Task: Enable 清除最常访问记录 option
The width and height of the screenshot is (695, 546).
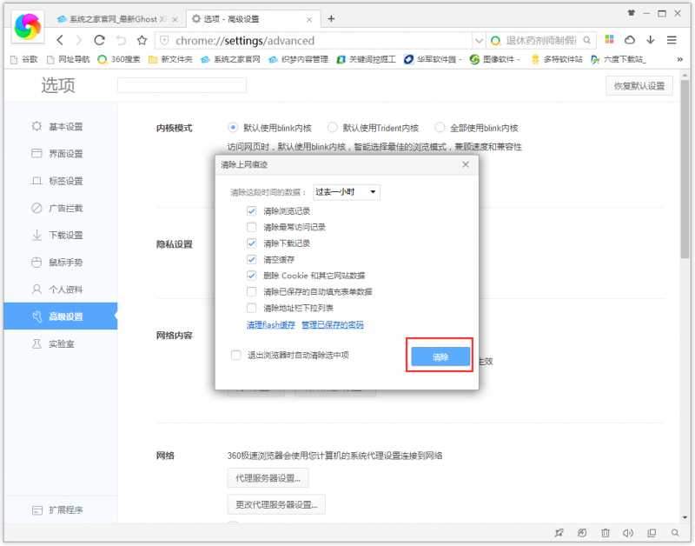Action: pyautogui.click(x=251, y=227)
